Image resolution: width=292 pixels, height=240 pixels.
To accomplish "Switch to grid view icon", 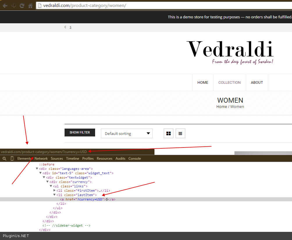I will 168,134.
